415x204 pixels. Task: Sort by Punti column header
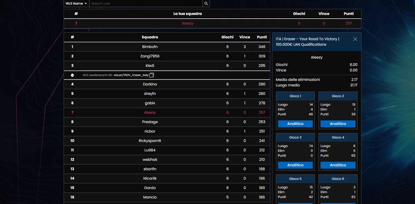(x=262, y=37)
